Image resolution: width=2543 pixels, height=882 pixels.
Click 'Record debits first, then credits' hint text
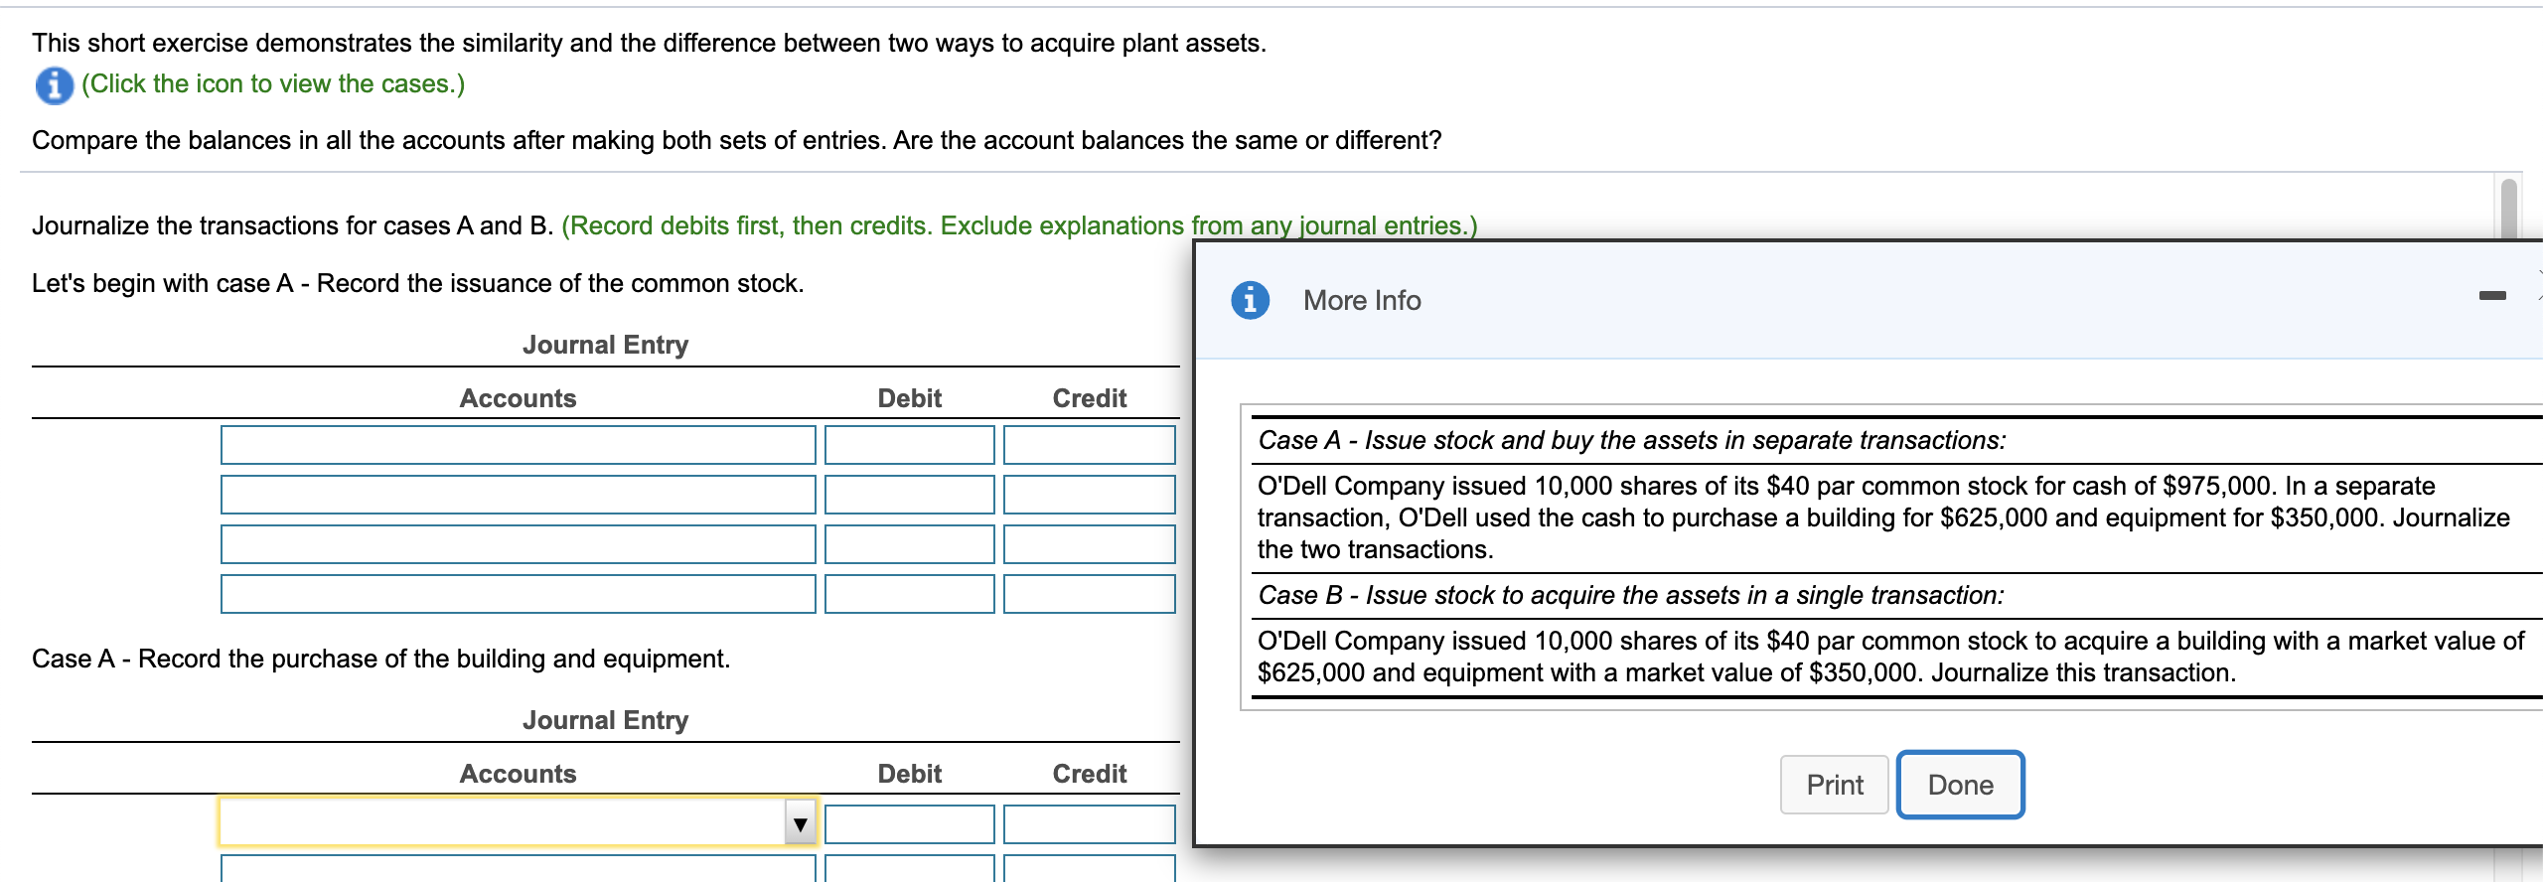(1019, 225)
